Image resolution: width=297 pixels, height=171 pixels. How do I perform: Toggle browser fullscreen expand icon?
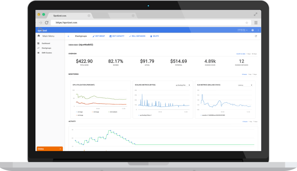pyautogui.click(x=255, y=14)
